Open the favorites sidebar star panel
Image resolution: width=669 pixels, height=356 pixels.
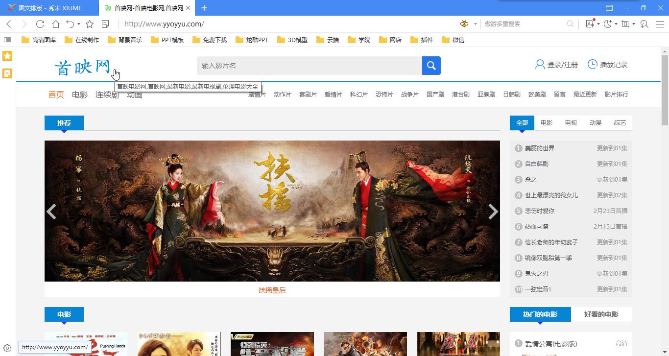click(x=7, y=56)
